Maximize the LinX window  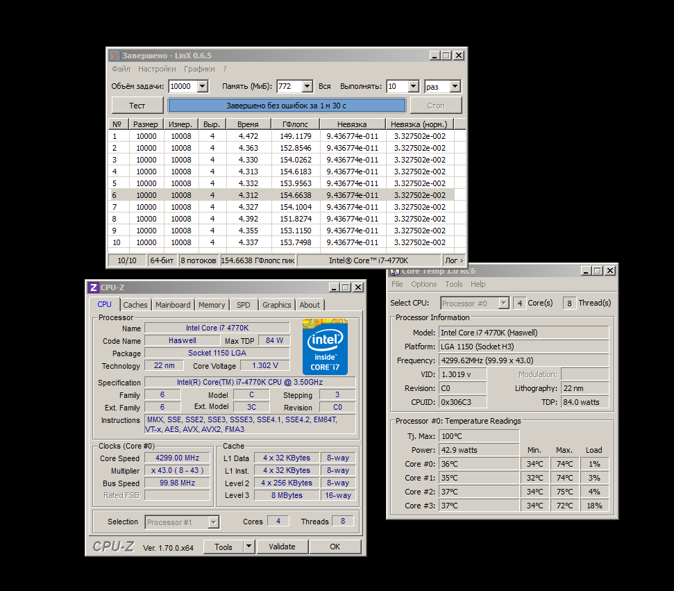pos(446,56)
